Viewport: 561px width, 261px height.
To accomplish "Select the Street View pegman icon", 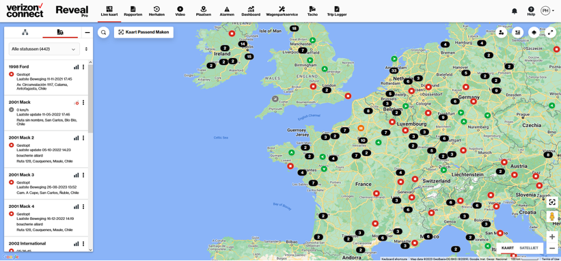I will 552,217.
